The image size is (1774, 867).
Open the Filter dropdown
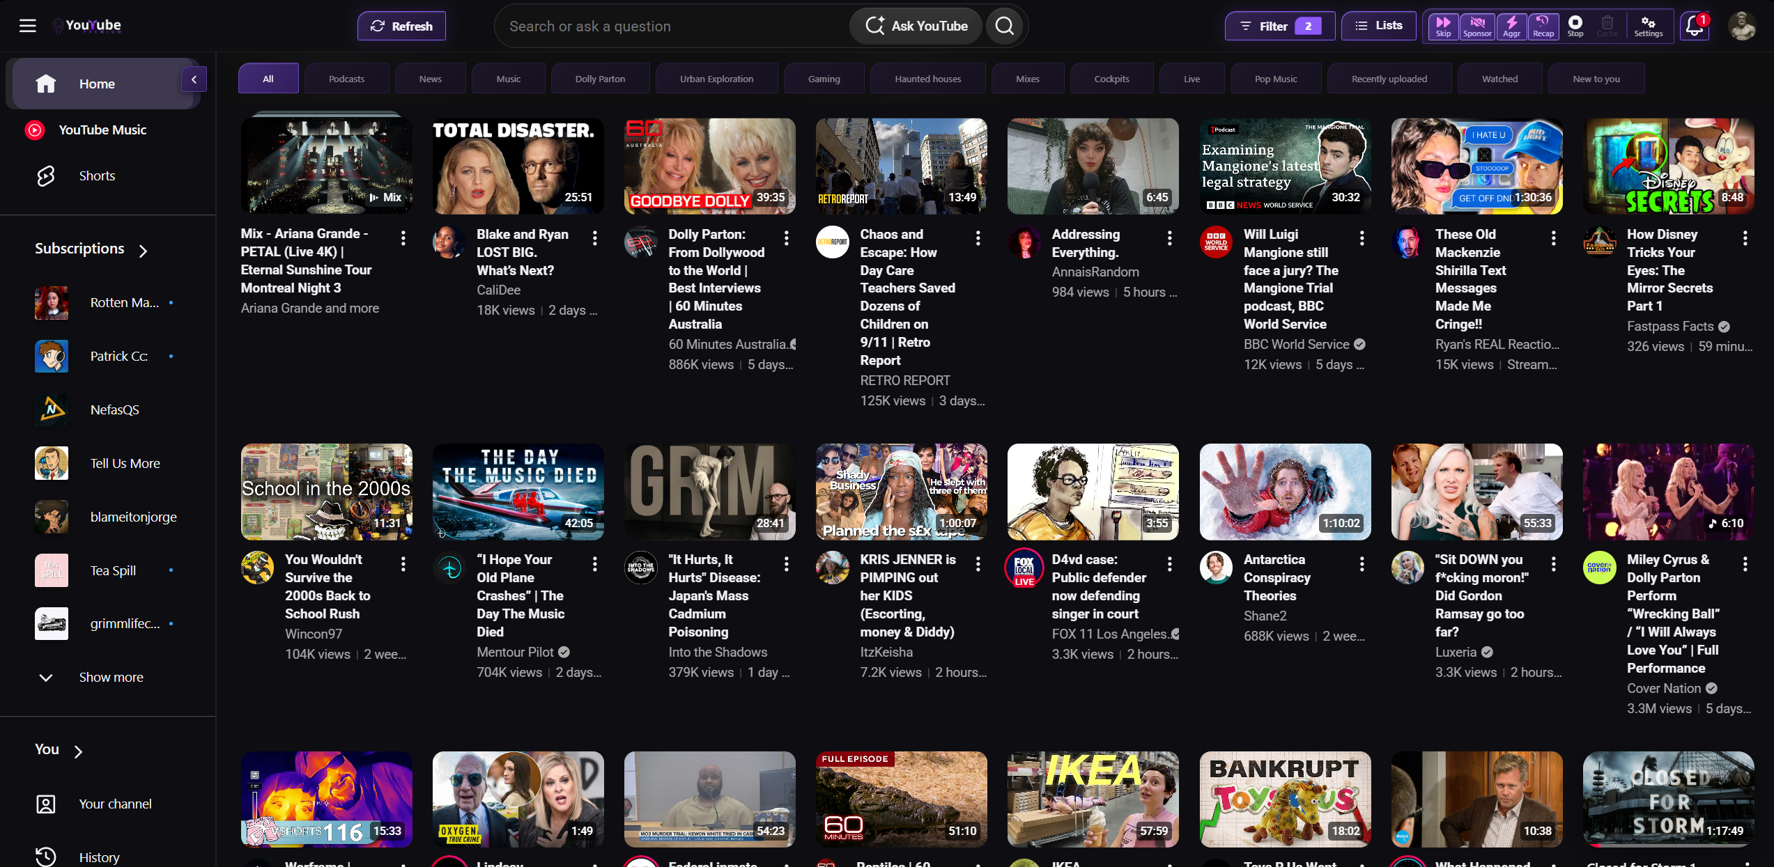[x=1280, y=26]
